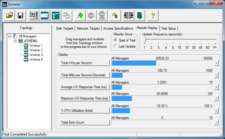The width and height of the screenshot is (225, 139).
Task: Click the Total I/Os per Second button
Action: coord(85,63)
